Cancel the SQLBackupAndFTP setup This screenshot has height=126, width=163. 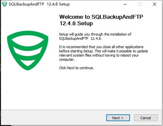coord(146,118)
